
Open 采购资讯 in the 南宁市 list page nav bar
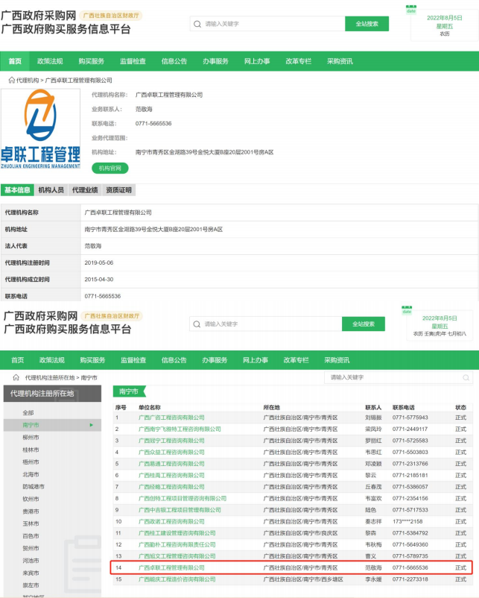(x=337, y=360)
